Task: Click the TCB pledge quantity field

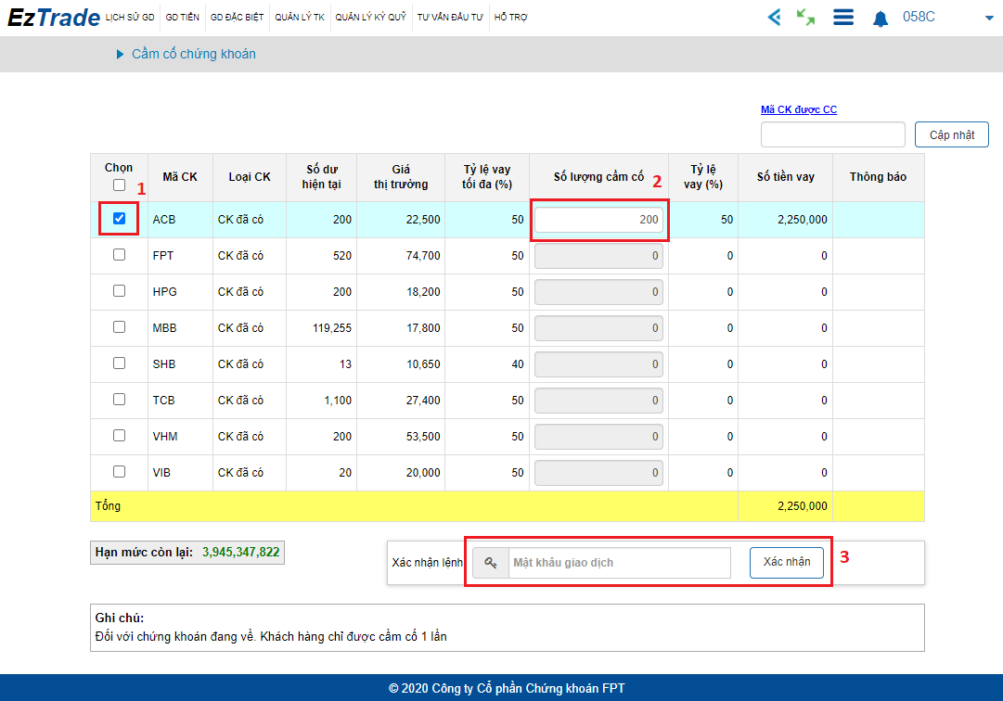Action: point(598,401)
